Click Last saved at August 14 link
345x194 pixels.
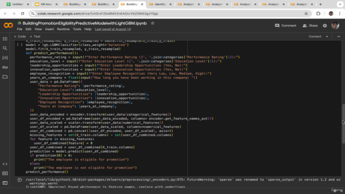[x=113, y=29]
